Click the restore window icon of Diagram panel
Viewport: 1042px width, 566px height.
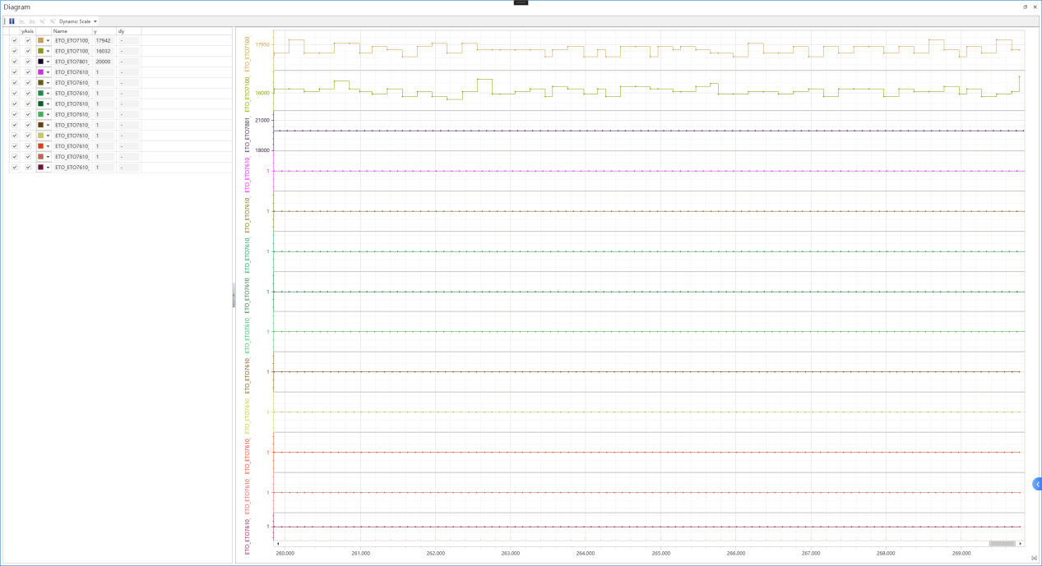1025,7
